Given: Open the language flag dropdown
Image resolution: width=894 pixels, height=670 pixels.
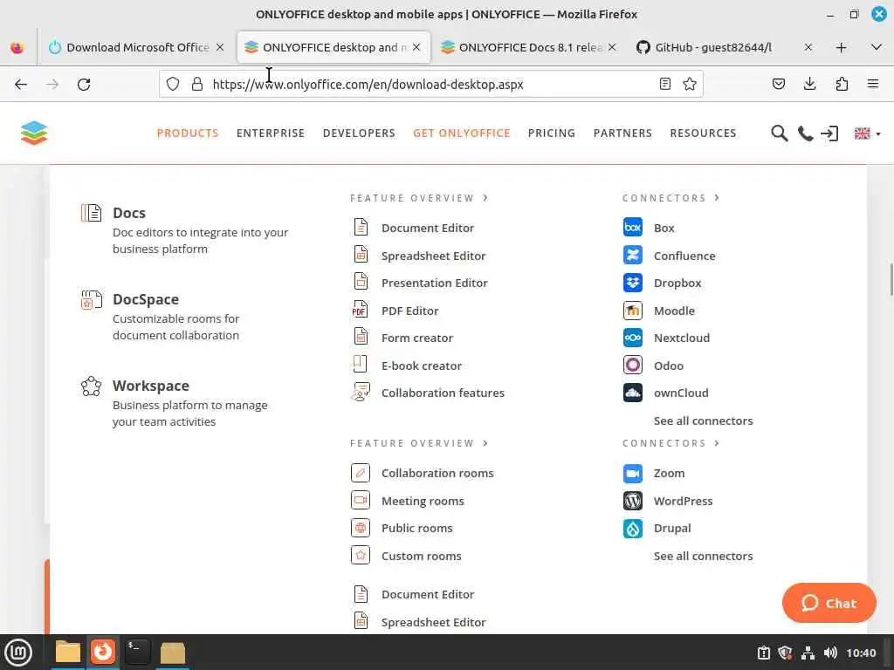Looking at the screenshot, I should (867, 133).
